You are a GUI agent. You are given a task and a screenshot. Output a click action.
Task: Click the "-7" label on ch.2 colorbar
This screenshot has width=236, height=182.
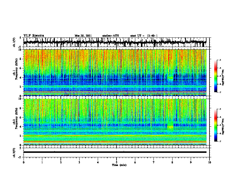pos(220,141)
